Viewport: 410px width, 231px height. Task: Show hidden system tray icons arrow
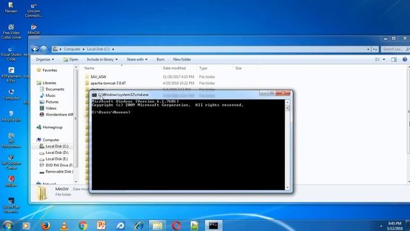point(381,226)
